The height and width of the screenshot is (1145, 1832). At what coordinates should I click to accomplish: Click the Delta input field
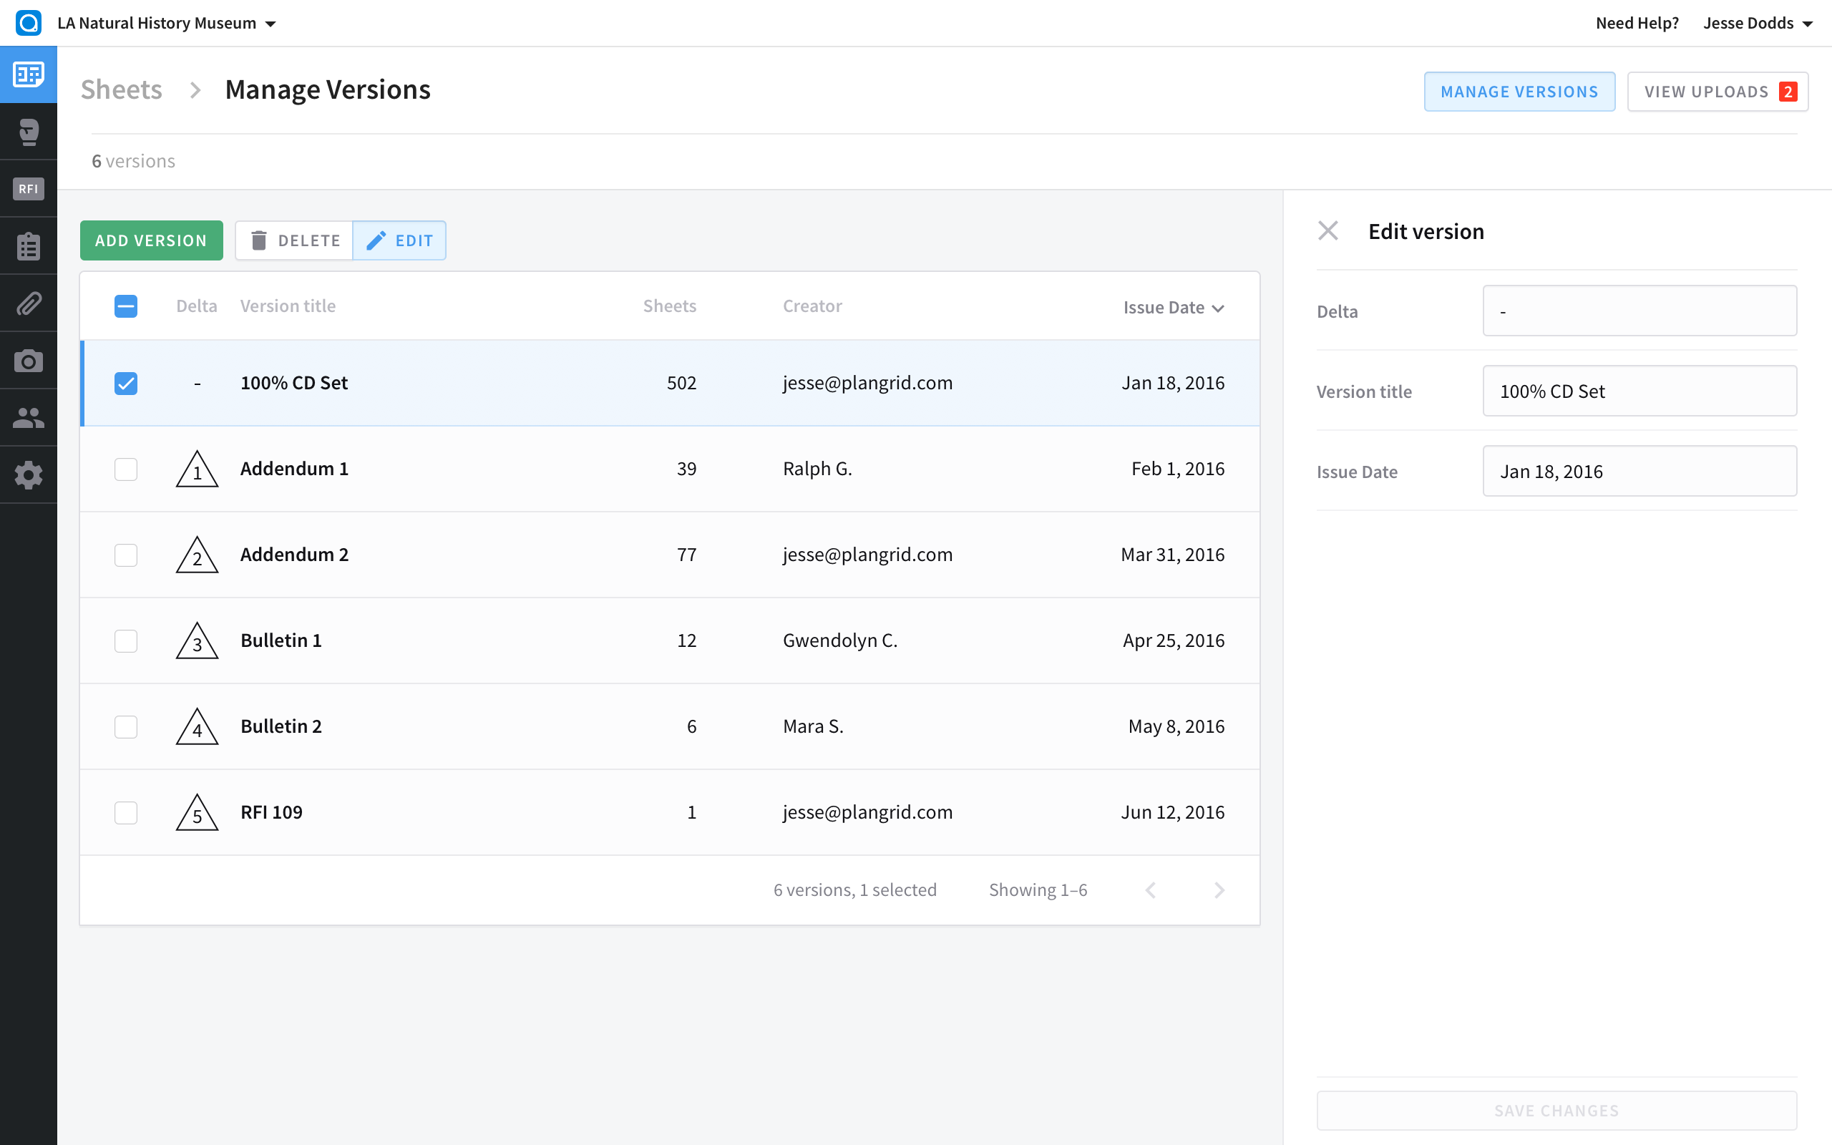(x=1639, y=311)
